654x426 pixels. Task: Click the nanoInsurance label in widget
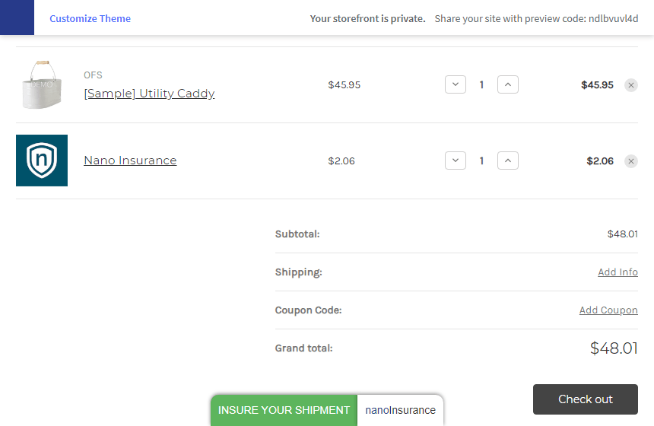click(400, 410)
